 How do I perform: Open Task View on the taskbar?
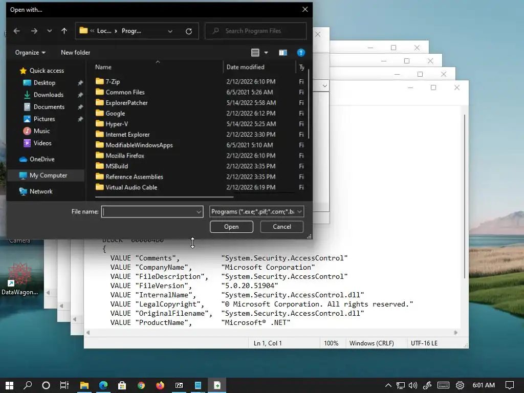coord(64,385)
